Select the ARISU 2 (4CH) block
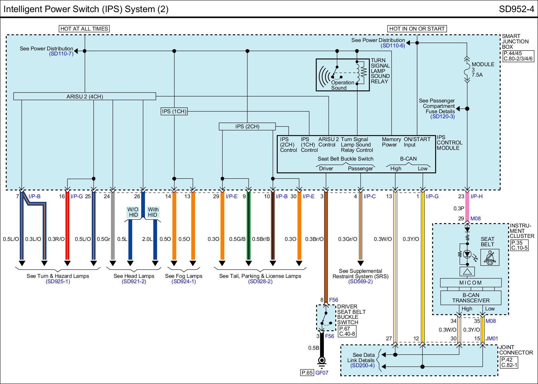This screenshot has width=538, height=384. [85, 96]
